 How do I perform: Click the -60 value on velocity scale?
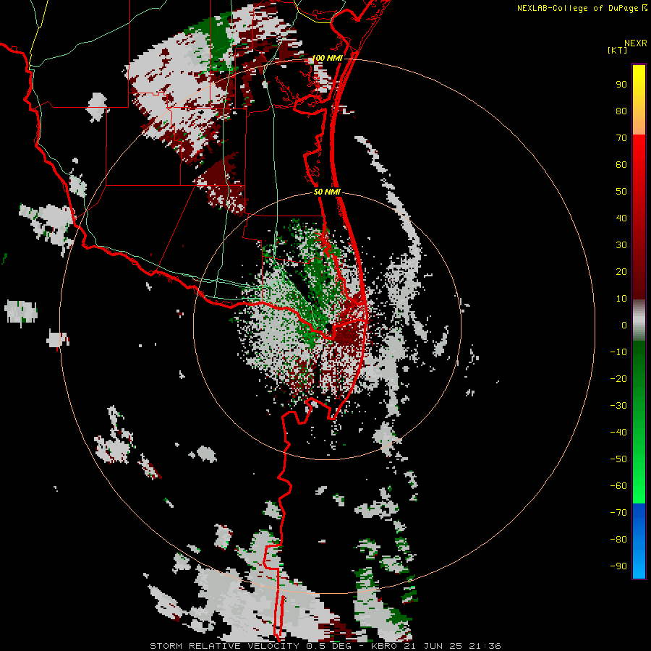[x=618, y=486]
